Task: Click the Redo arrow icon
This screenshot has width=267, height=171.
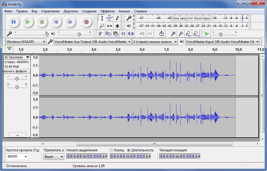Action: [150, 34]
